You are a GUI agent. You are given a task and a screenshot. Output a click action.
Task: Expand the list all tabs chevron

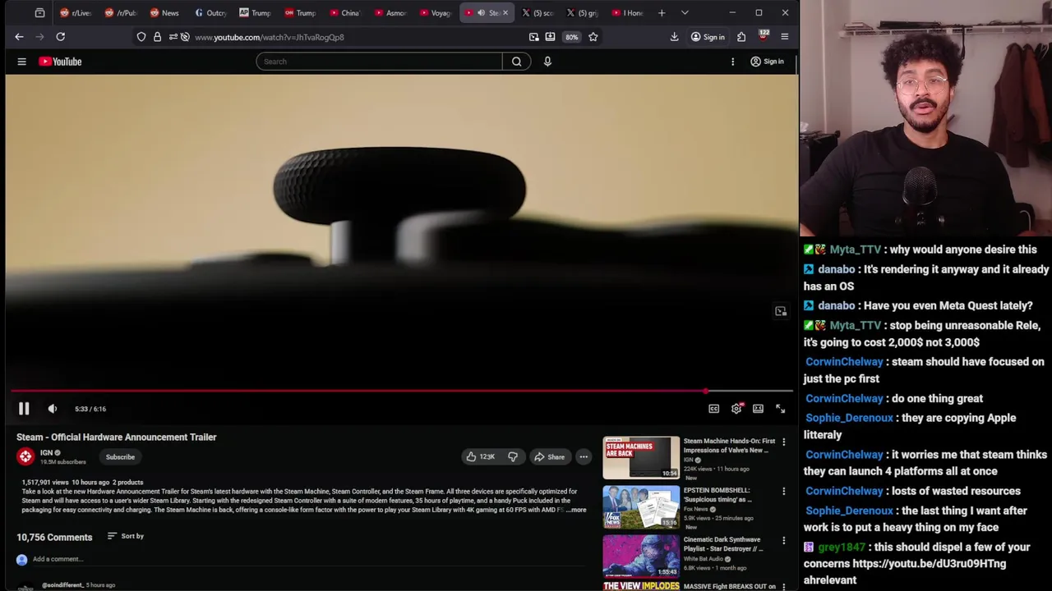click(685, 13)
